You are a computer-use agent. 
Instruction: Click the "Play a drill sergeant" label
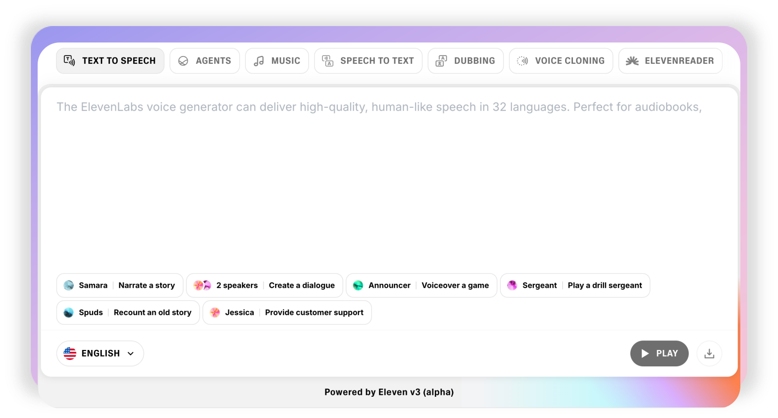click(x=605, y=285)
